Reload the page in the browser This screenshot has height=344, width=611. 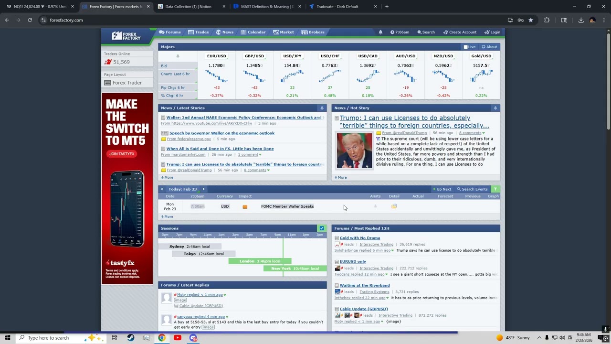point(30,20)
